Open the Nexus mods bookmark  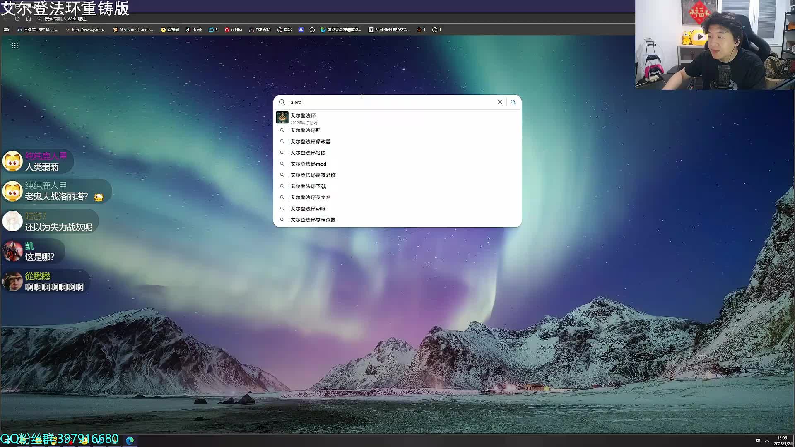[133, 30]
